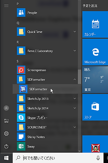Click the SOURCENEXT folder icon
Viewport: 108px width, 163px height.
coord(21,127)
